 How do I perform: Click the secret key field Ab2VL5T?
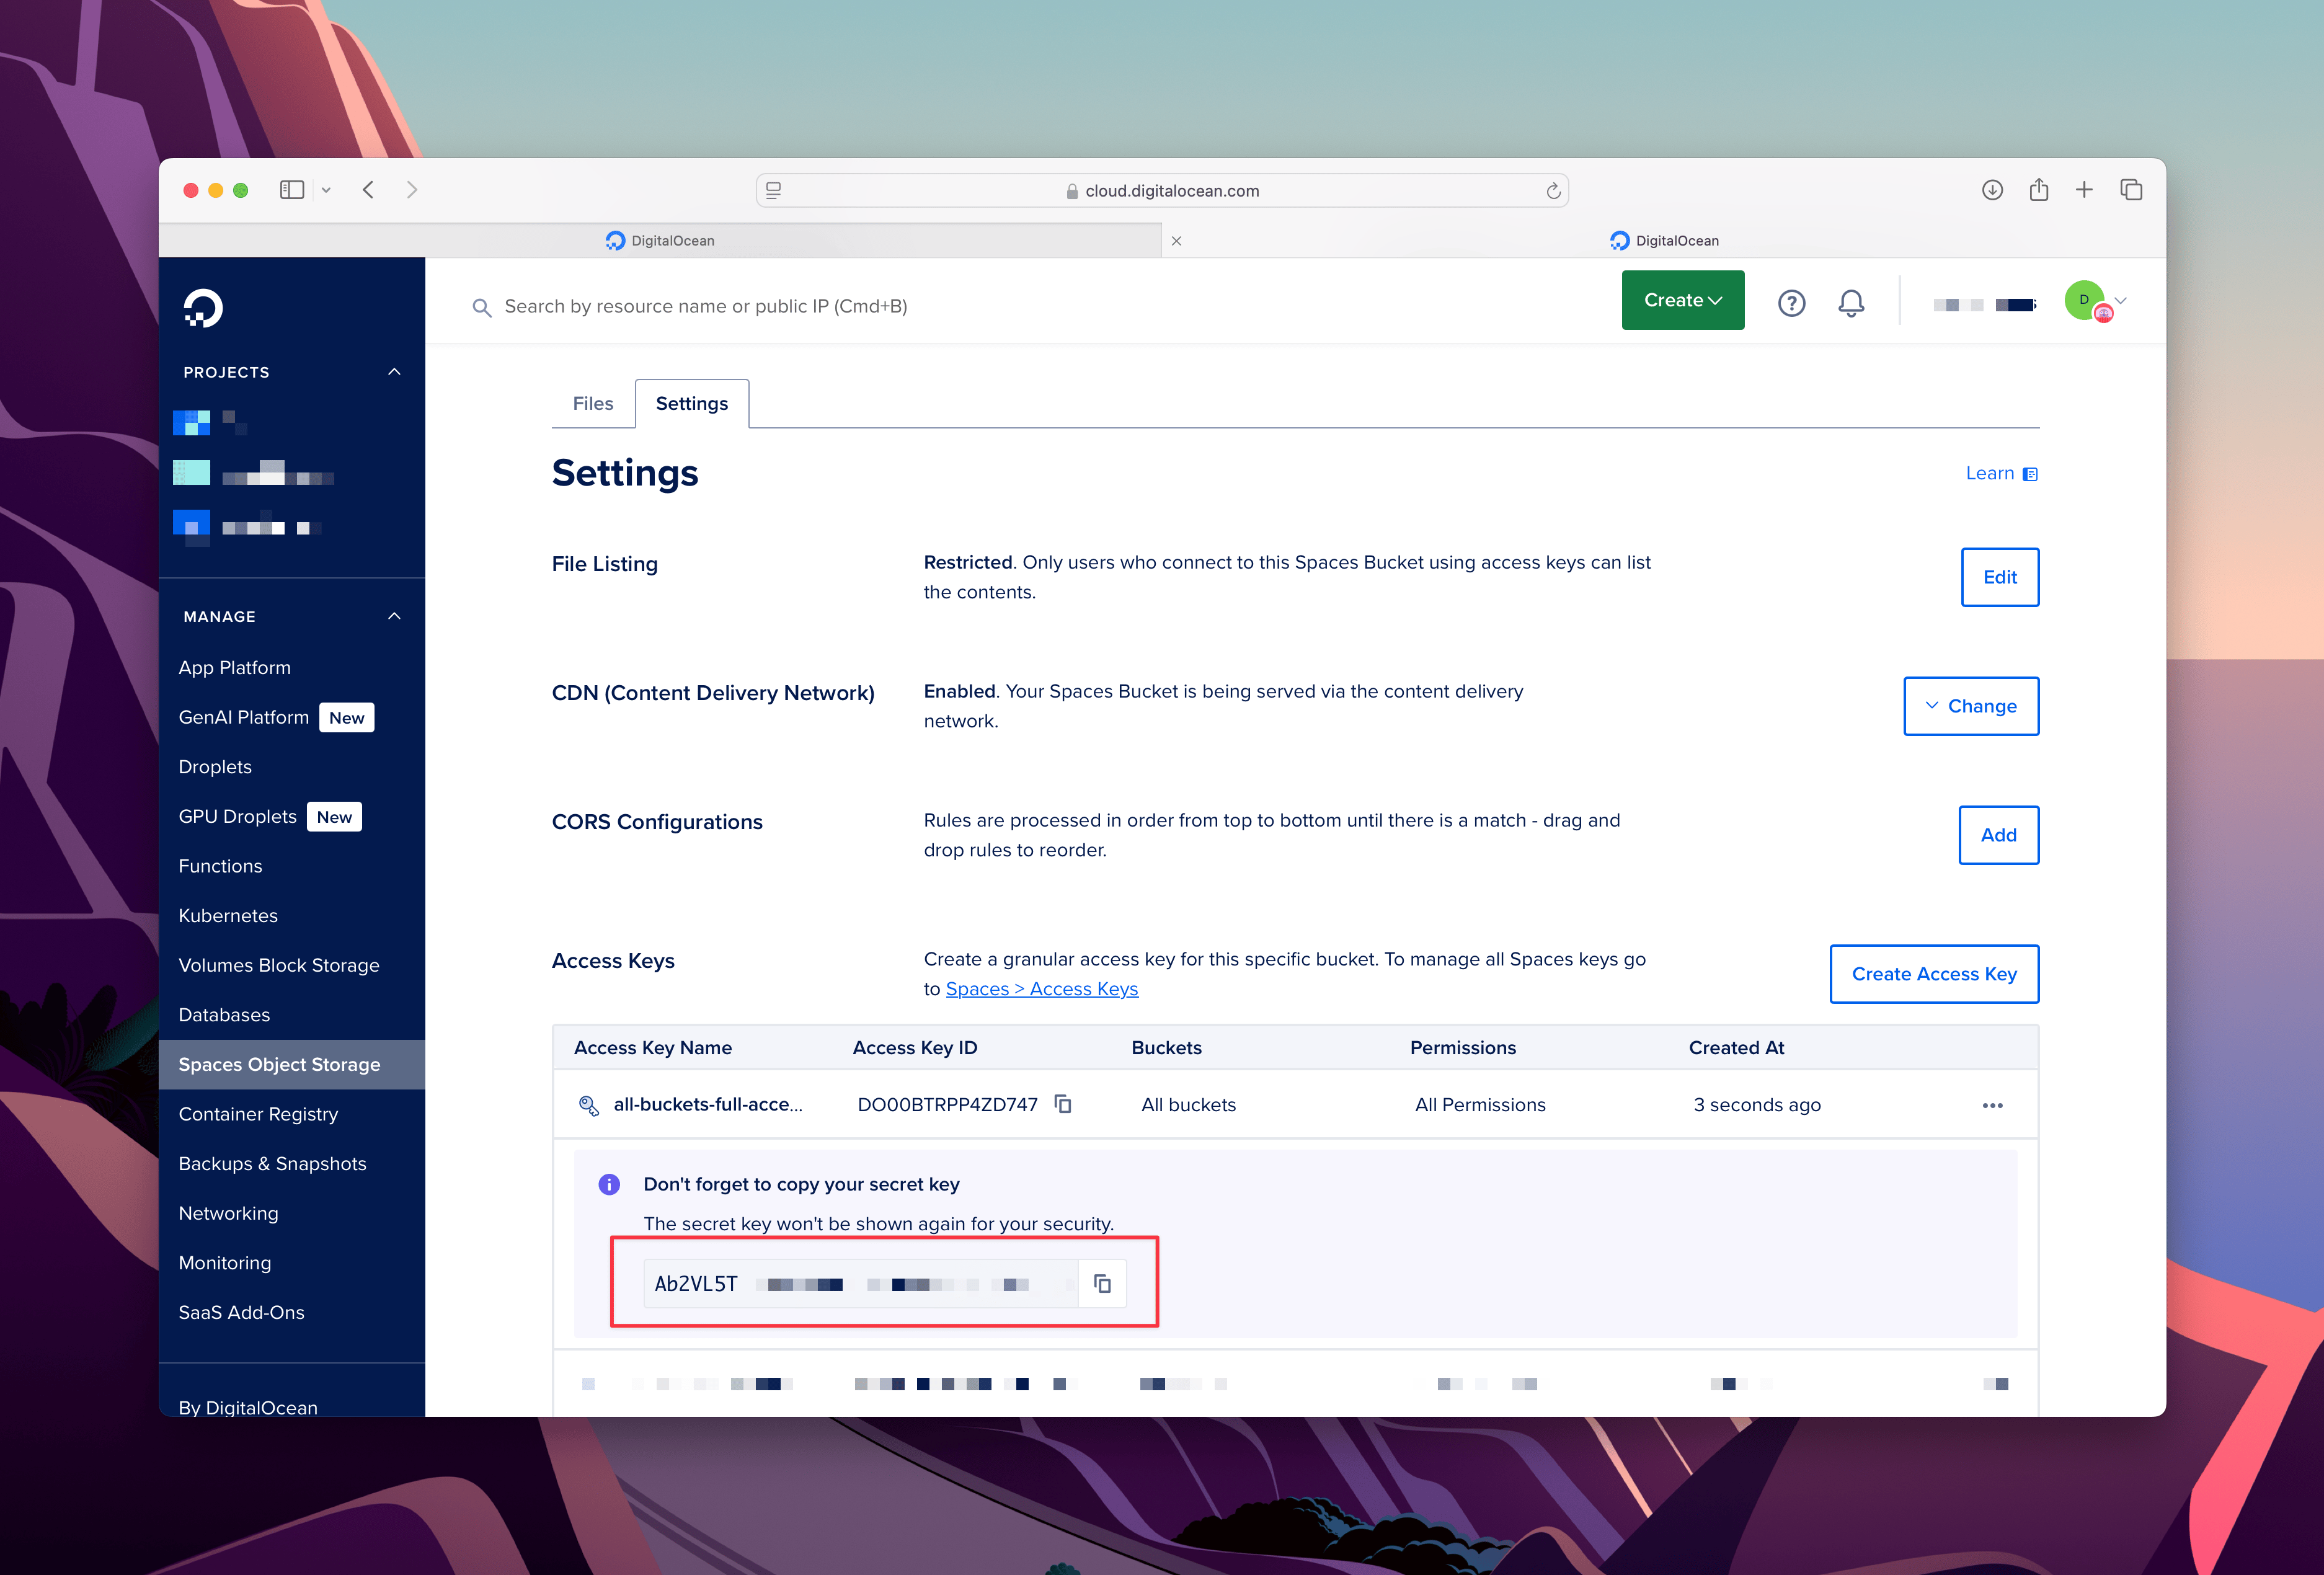tap(860, 1284)
